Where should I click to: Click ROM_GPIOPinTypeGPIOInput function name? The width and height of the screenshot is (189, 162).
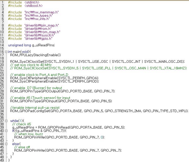click(33, 101)
